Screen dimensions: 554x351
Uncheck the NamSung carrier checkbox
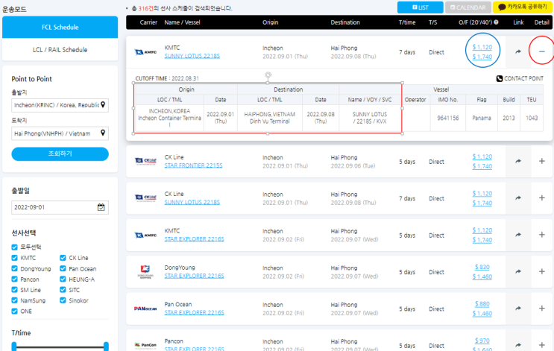[x=14, y=300]
